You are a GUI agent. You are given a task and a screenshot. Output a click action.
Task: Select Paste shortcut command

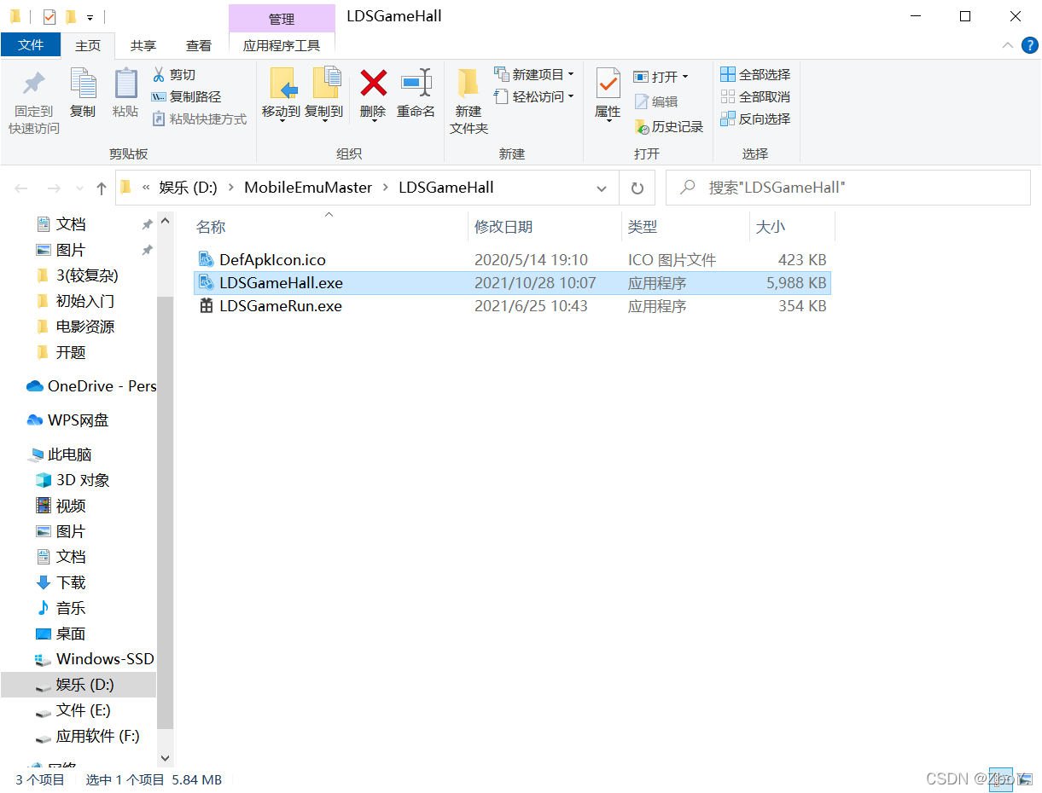tap(200, 119)
